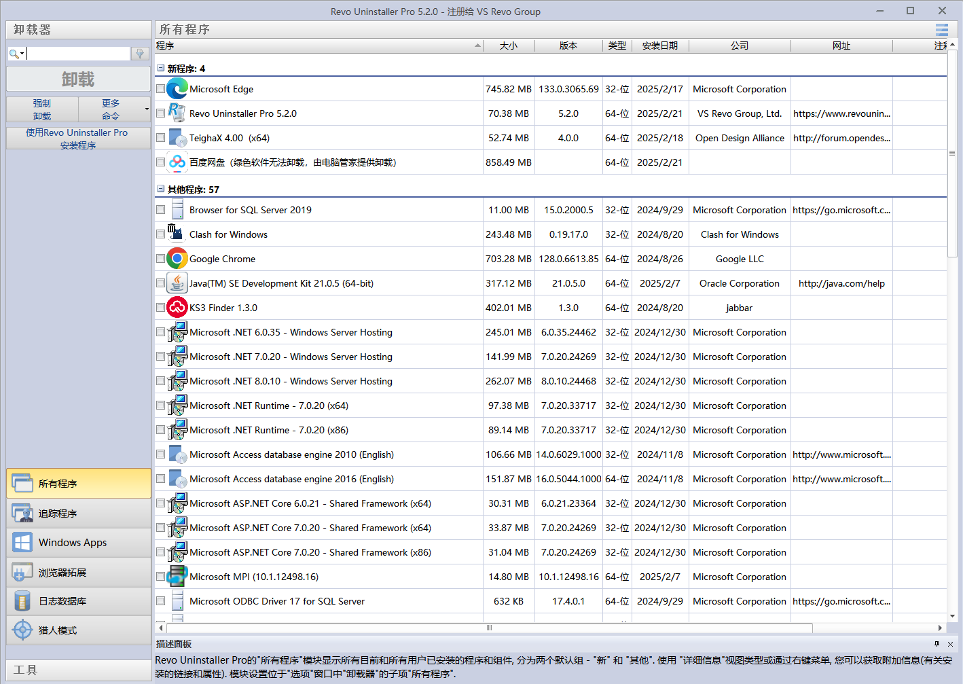This screenshot has height=684, width=963.
Task: Click the Browser for SQL Server 2019 icon
Action: [x=177, y=210]
